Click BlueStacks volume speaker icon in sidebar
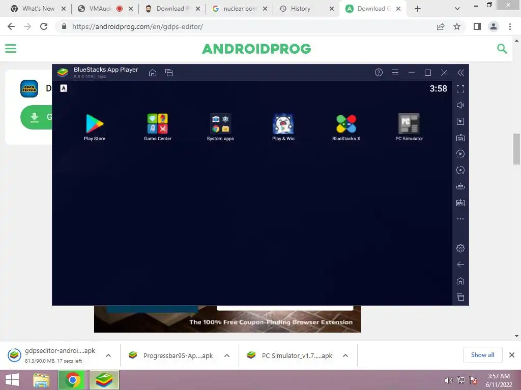The image size is (521, 390). (460, 105)
